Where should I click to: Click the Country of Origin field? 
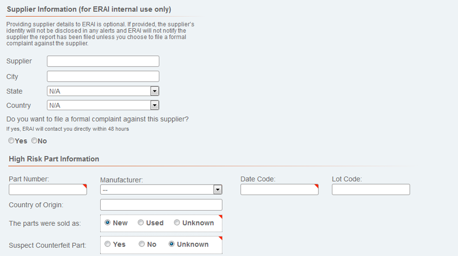coord(161,205)
